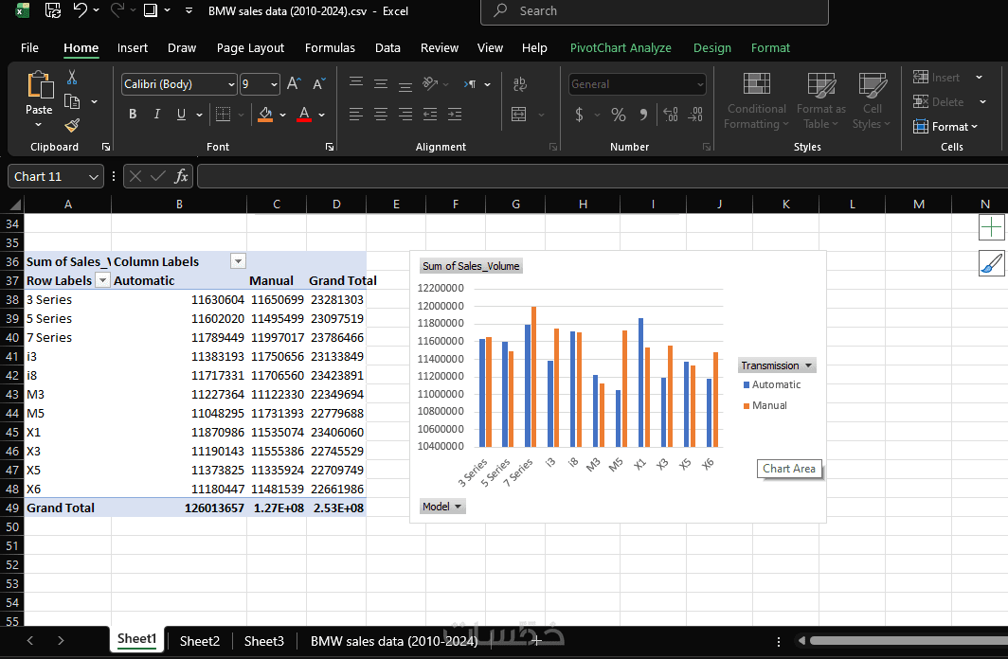
Task: Open Column Labels filter dropdown
Action: (238, 260)
